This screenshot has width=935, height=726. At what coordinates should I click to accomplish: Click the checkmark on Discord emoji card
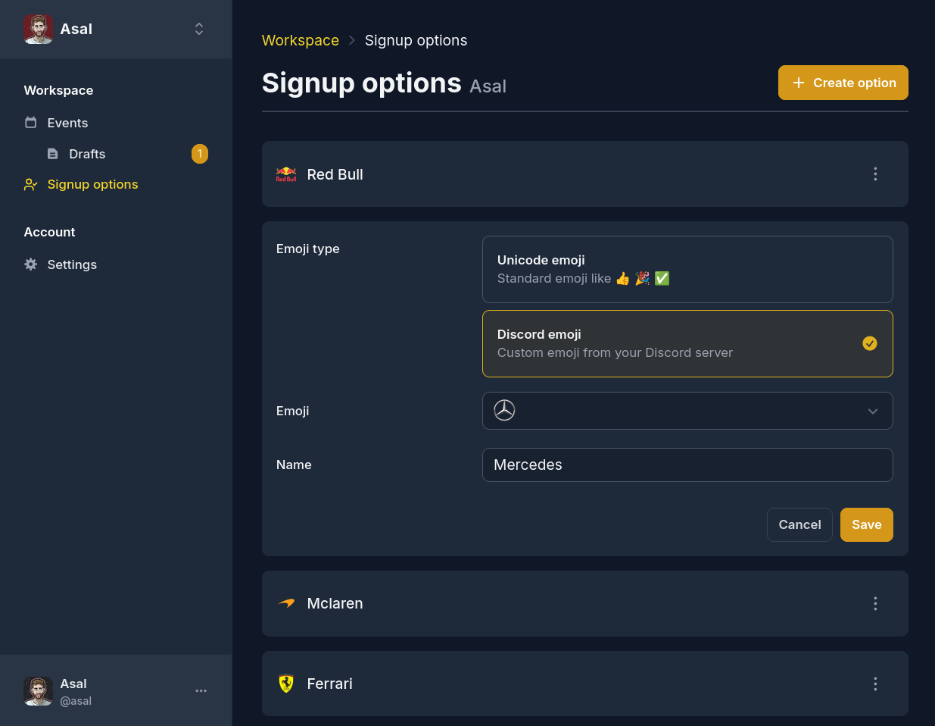coord(869,343)
